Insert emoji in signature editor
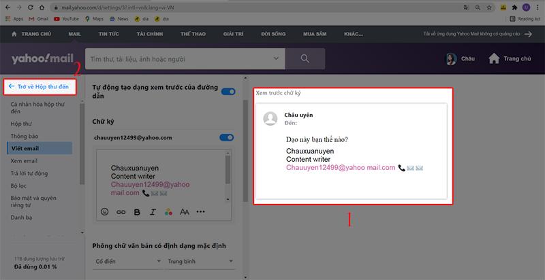 pyautogui.click(x=104, y=212)
